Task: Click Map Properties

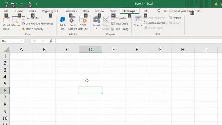Action: coord(155,18)
